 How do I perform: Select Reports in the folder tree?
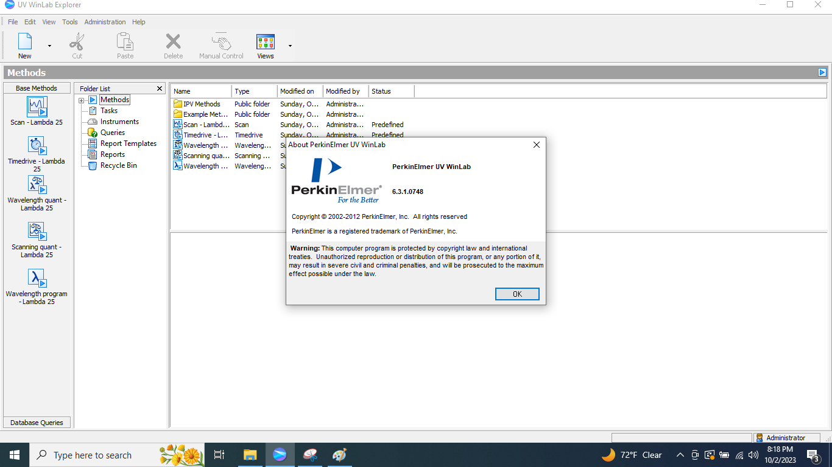(113, 154)
